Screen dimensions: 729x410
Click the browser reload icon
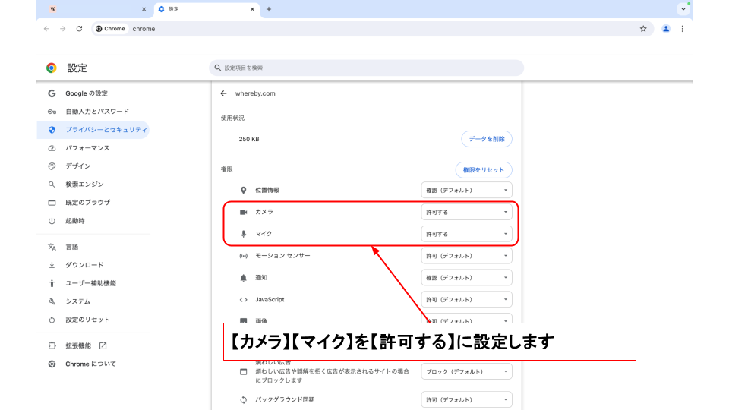[79, 29]
